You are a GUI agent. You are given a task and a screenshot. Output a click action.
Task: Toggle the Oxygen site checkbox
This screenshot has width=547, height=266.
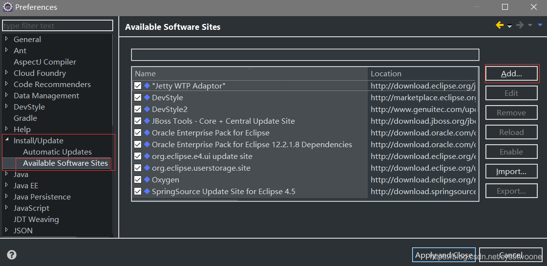click(x=137, y=180)
